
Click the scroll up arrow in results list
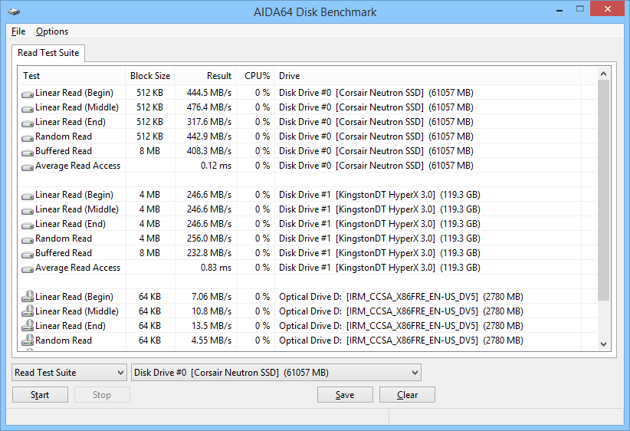pyautogui.click(x=603, y=74)
